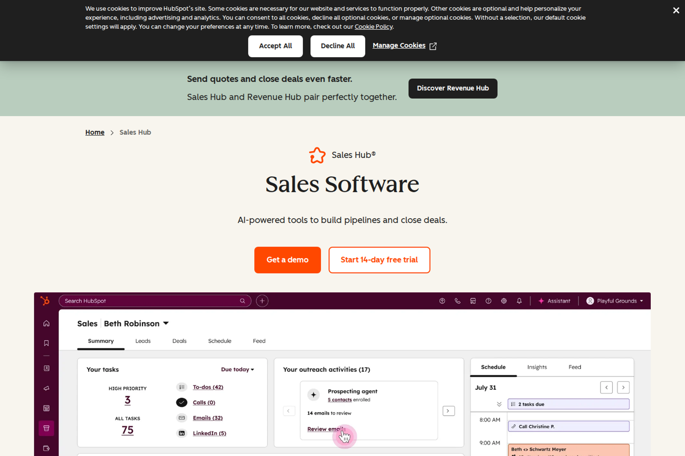Screen dimensions: 685x456
Task: Open the Manage Cookies link
Action: coord(399,45)
